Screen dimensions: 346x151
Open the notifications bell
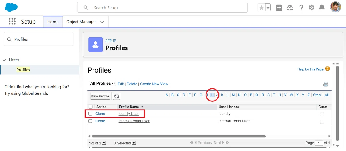click(322, 8)
